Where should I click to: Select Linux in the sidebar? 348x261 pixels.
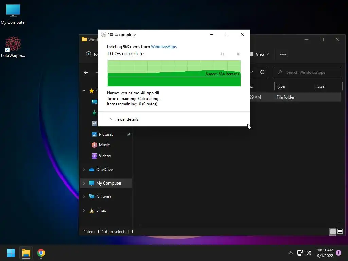(x=98, y=210)
